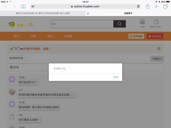Click 尚初墨 avatar beside 我没有啊? message
This screenshot has width=171, height=128.
point(12,104)
